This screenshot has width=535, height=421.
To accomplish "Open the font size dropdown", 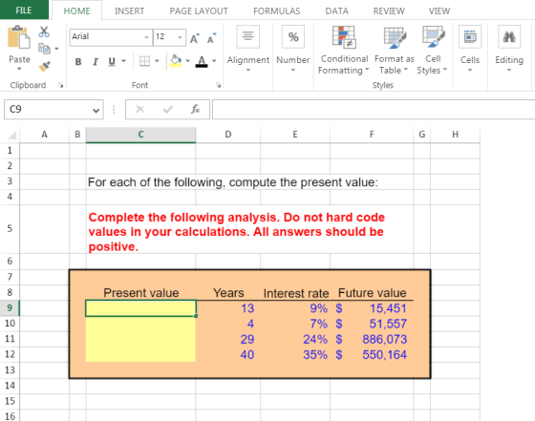I will click(180, 37).
